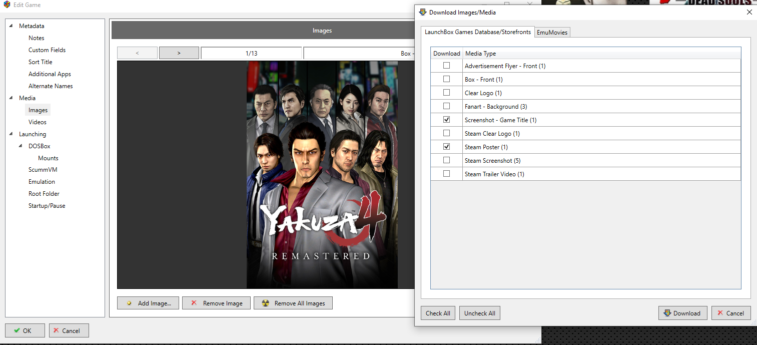The image size is (757, 345).
Task: Select the DOSBox tree item
Action: pos(40,146)
